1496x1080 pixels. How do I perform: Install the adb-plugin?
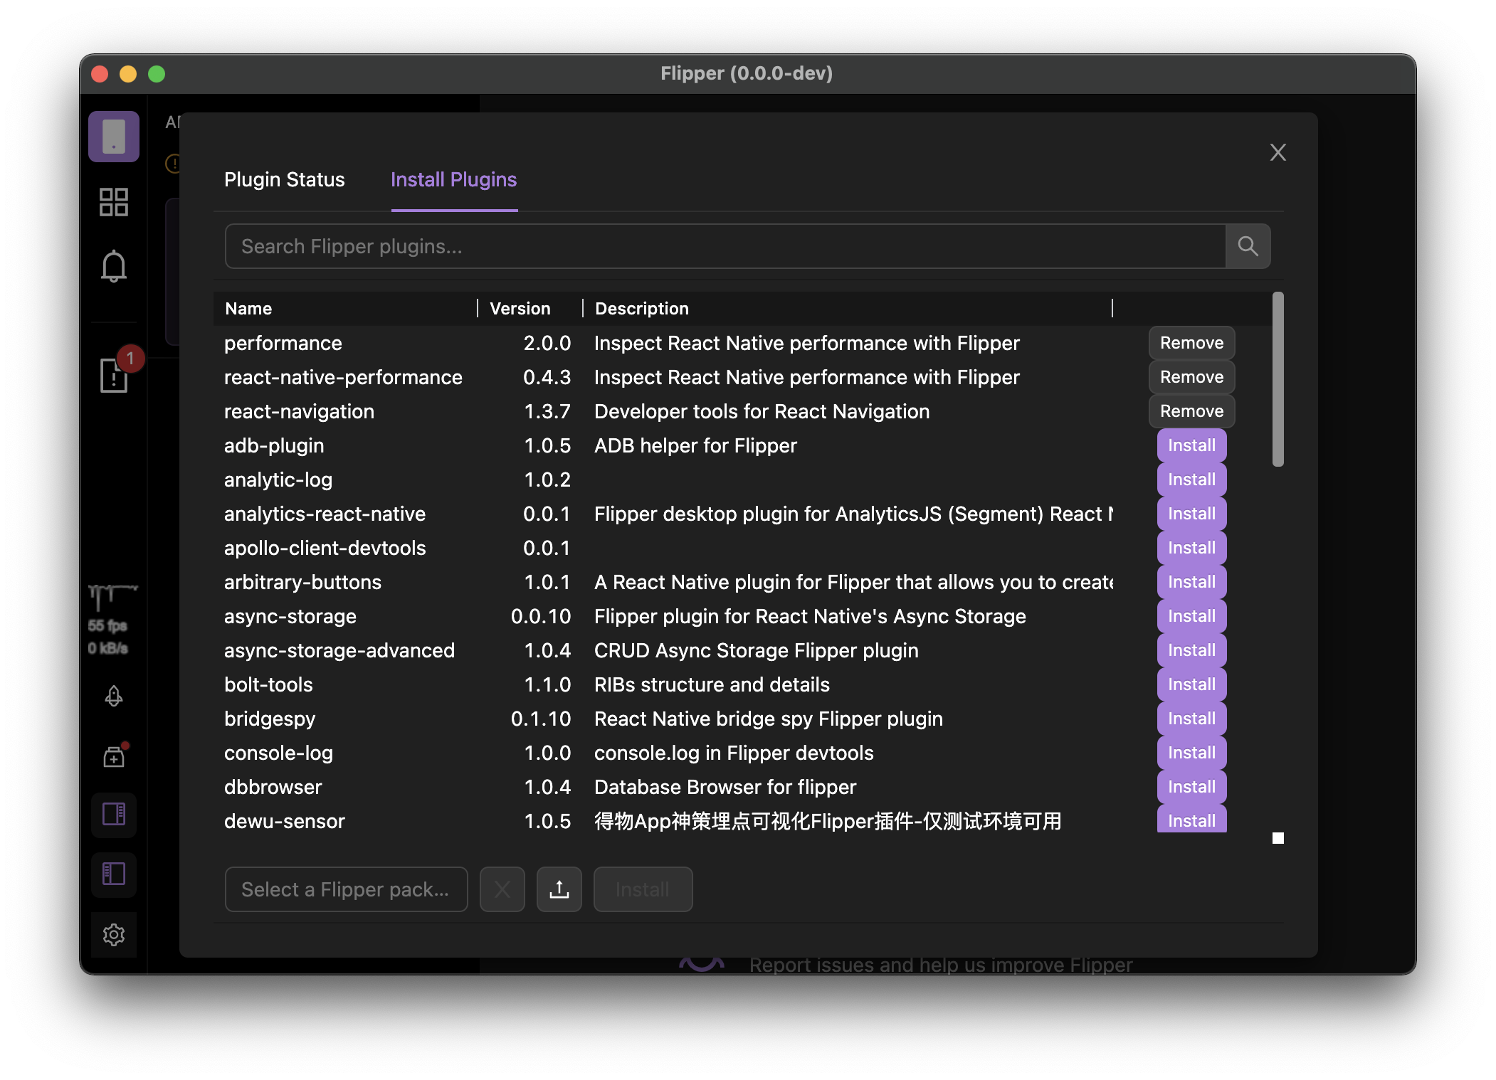coord(1191,445)
